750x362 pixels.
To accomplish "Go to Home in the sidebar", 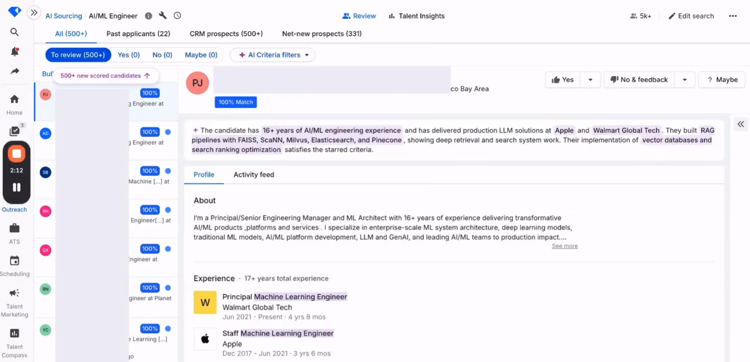I will (x=15, y=104).
